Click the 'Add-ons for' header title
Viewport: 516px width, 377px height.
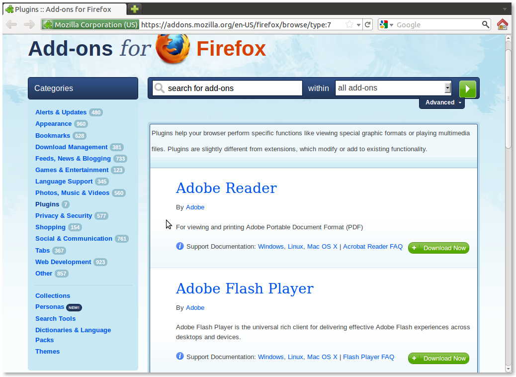(89, 49)
